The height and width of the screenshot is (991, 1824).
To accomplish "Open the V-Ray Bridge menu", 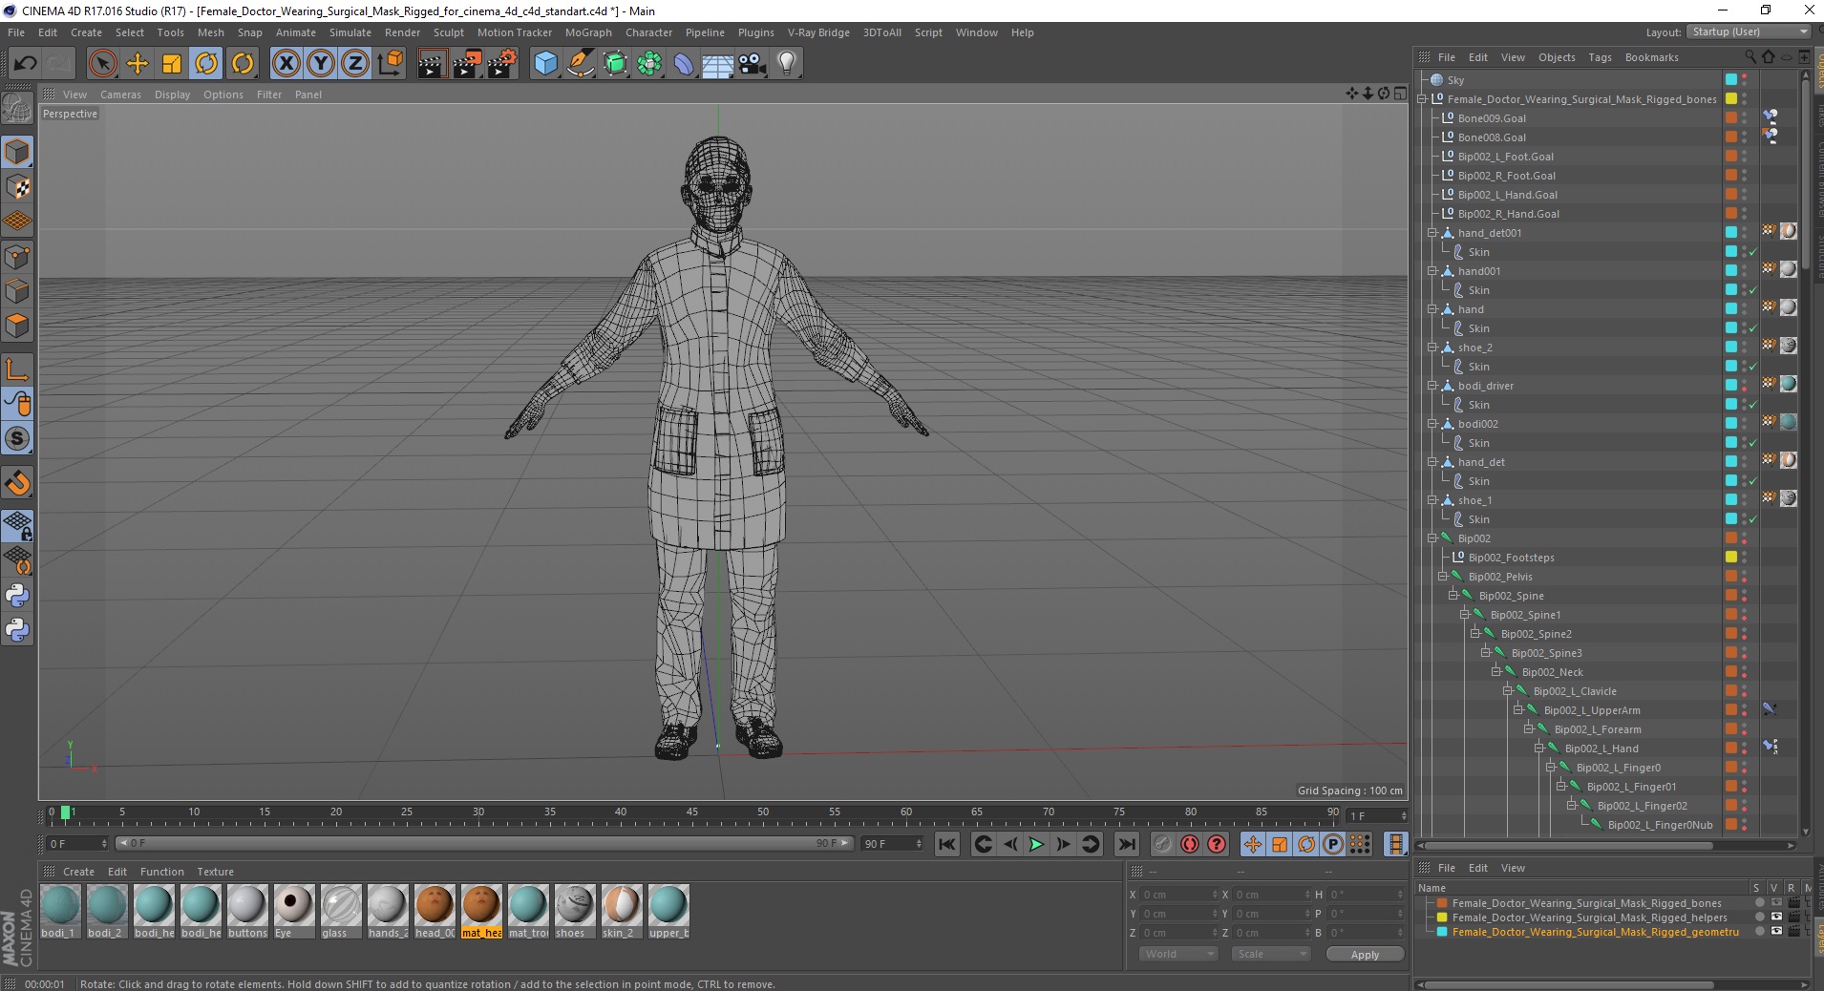I will 818,32.
